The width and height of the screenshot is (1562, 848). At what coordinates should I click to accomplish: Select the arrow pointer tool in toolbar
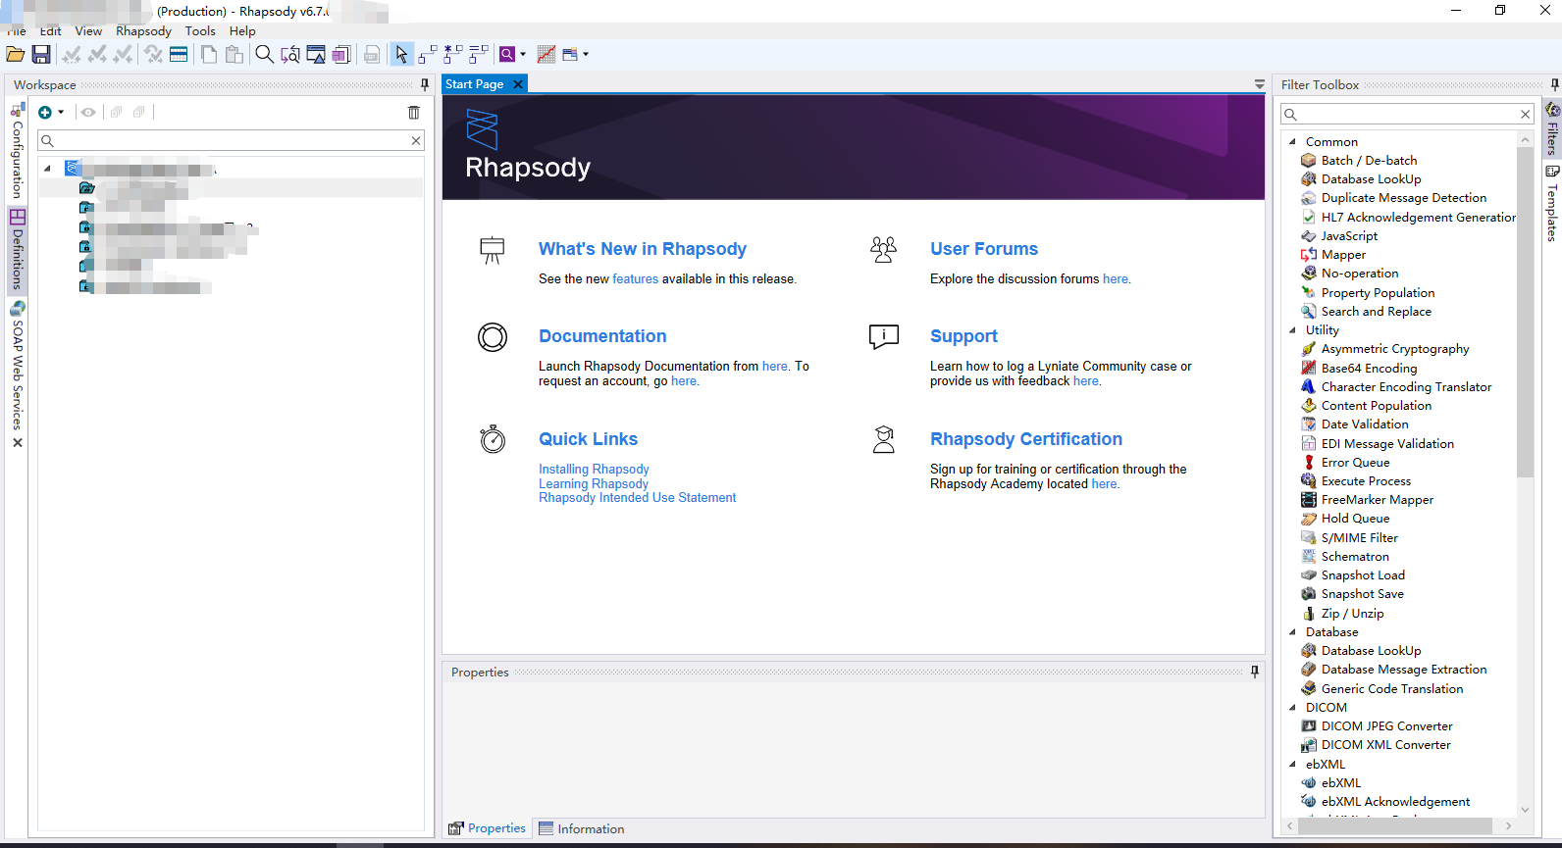(x=401, y=55)
